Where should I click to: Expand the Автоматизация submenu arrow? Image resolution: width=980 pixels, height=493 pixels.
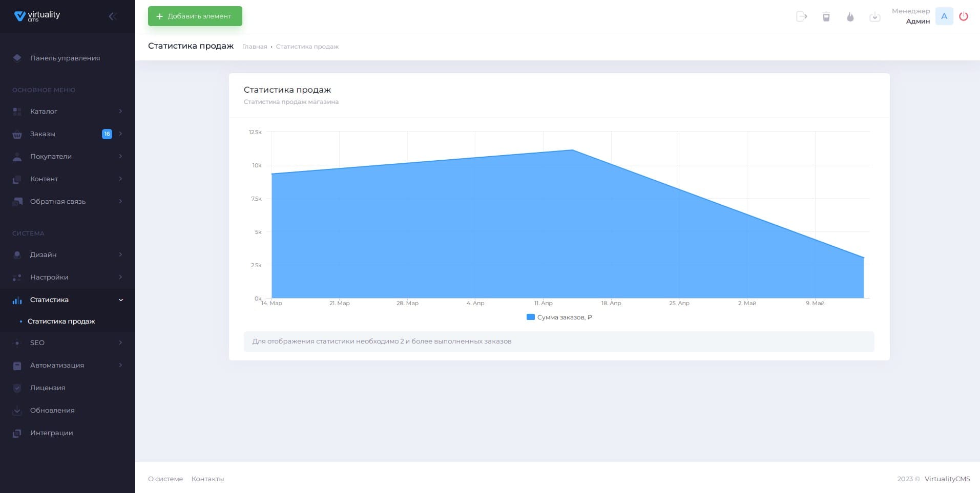(120, 365)
